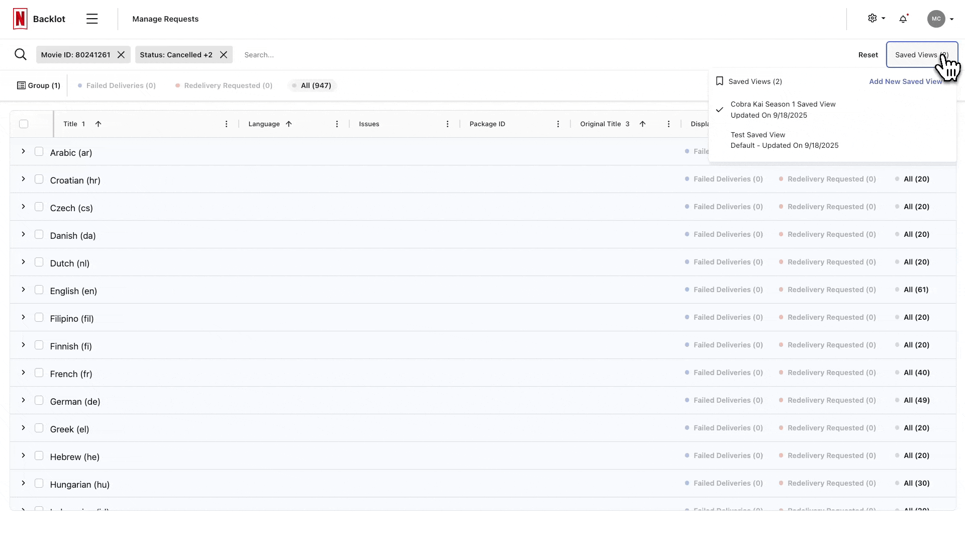Open the hamburger navigation menu
This screenshot has width=965, height=543.
point(92,19)
